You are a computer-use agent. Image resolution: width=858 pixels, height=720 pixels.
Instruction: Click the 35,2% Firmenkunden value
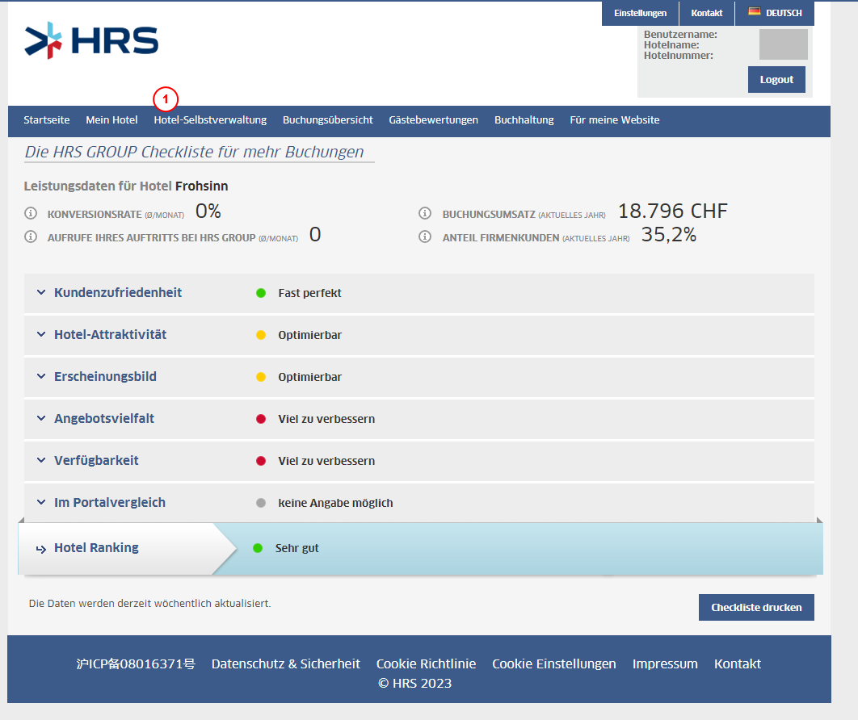pyautogui.click(x=669, y=235)
